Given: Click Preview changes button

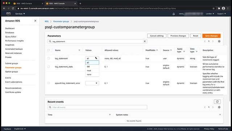Looking at the screenshot, I should [178, 36].
